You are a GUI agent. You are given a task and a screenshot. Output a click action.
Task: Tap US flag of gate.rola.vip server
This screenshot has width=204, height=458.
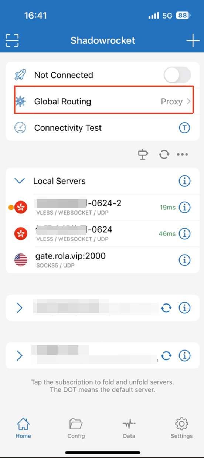21,260
